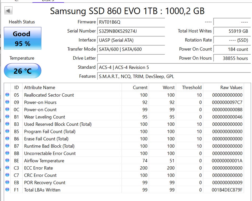Click the Temperature label
The image size is (252, 201).
coord(22,58)
